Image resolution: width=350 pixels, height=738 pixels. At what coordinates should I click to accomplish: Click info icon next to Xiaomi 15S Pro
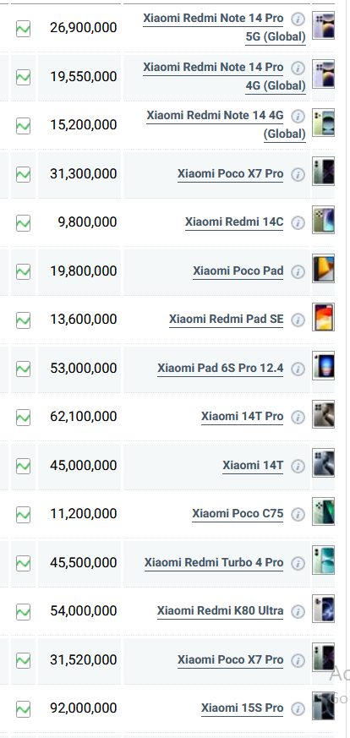pos(298,708)
